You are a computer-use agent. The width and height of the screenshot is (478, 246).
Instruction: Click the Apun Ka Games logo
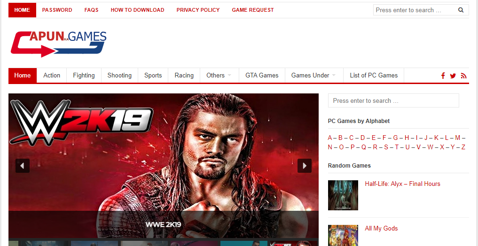pos(58,44)
